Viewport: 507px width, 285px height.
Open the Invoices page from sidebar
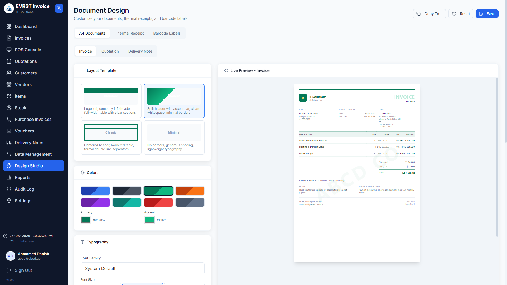34,38
